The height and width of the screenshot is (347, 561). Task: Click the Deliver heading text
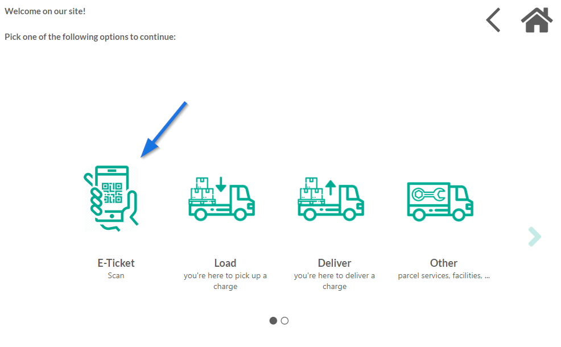tap(335, 263)
